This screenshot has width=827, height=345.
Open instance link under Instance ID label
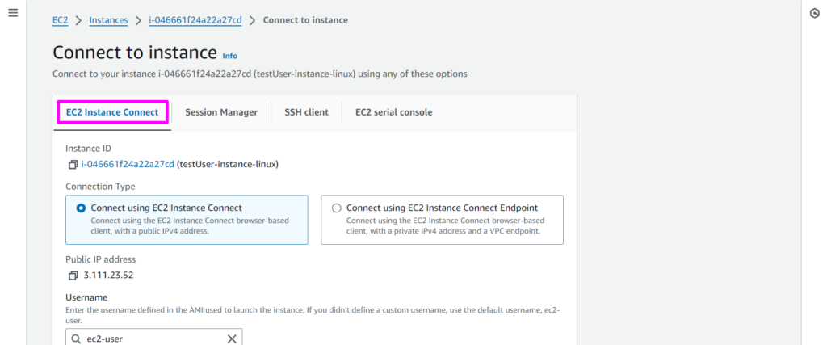click(128, 165)
